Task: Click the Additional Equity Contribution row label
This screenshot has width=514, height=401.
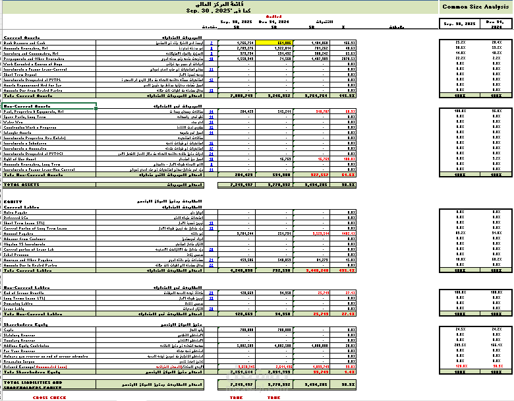Action: 49,346
